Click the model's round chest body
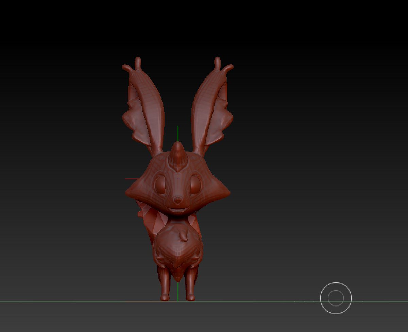The width and height of the screenshot is (408, 332). (177, 245)
